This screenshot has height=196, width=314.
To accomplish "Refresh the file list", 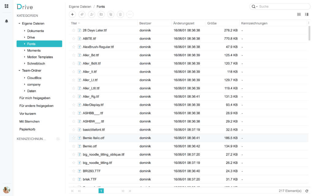I will pyautogui.click(x=307, y=191).
